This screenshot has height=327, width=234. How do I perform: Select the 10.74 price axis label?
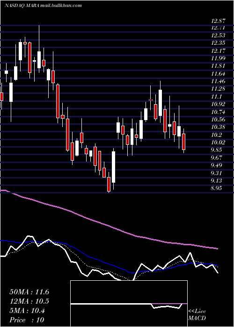pyautogui.click(x=219, y=112)
